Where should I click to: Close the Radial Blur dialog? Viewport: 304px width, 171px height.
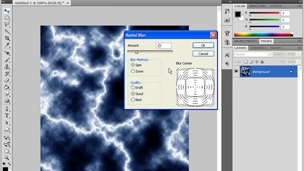click(x=213, y=35)
